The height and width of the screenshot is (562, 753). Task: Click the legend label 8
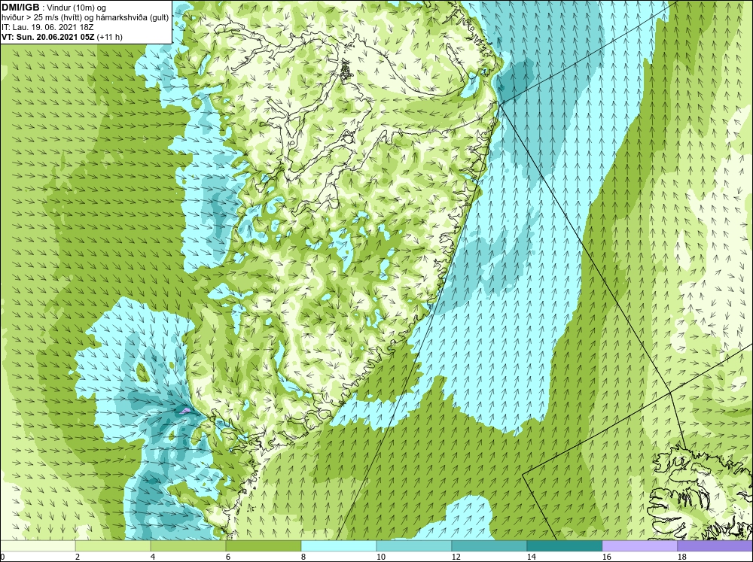304,557
